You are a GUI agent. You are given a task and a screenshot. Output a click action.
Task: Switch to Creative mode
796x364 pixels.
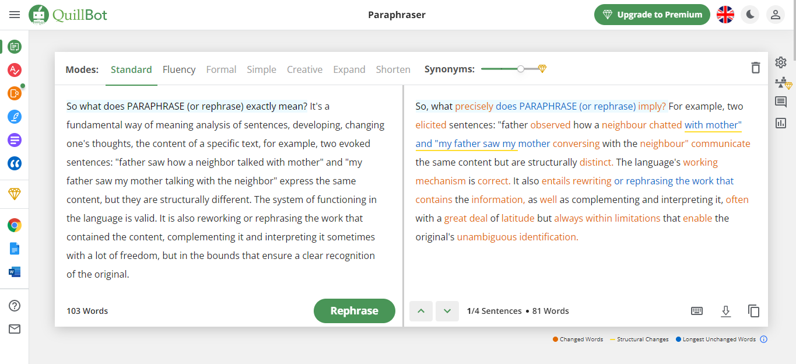coord(304,69)
